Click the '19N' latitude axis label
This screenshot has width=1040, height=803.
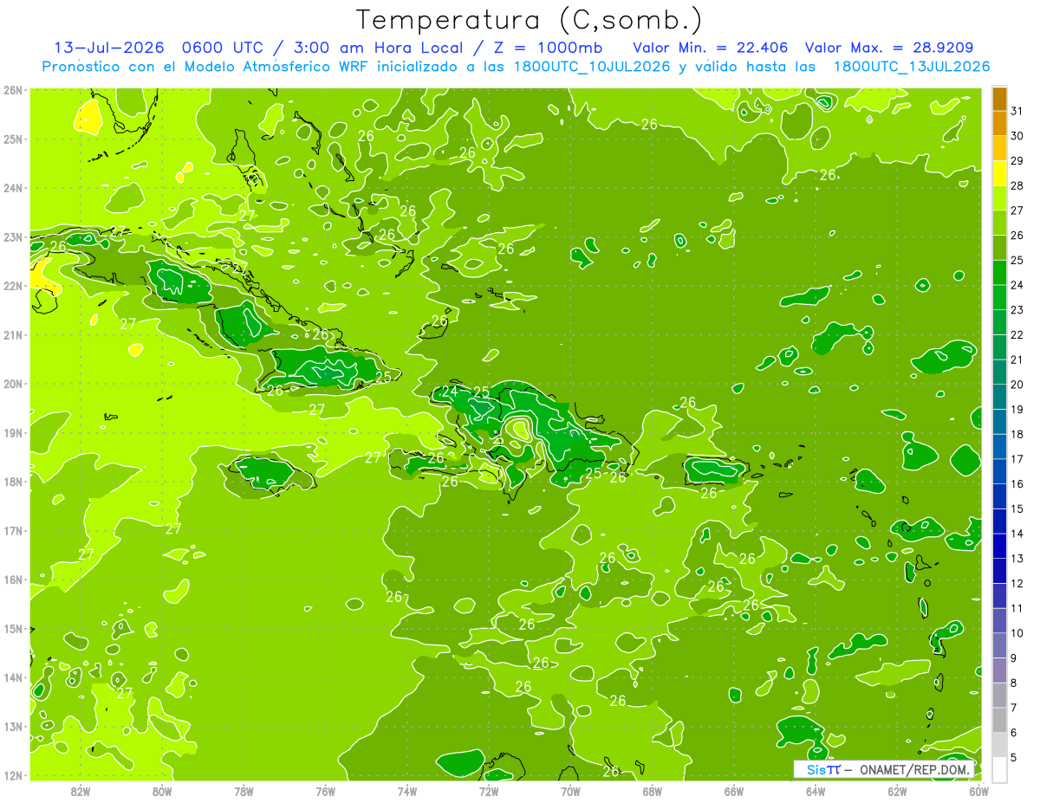coord(13,432)
